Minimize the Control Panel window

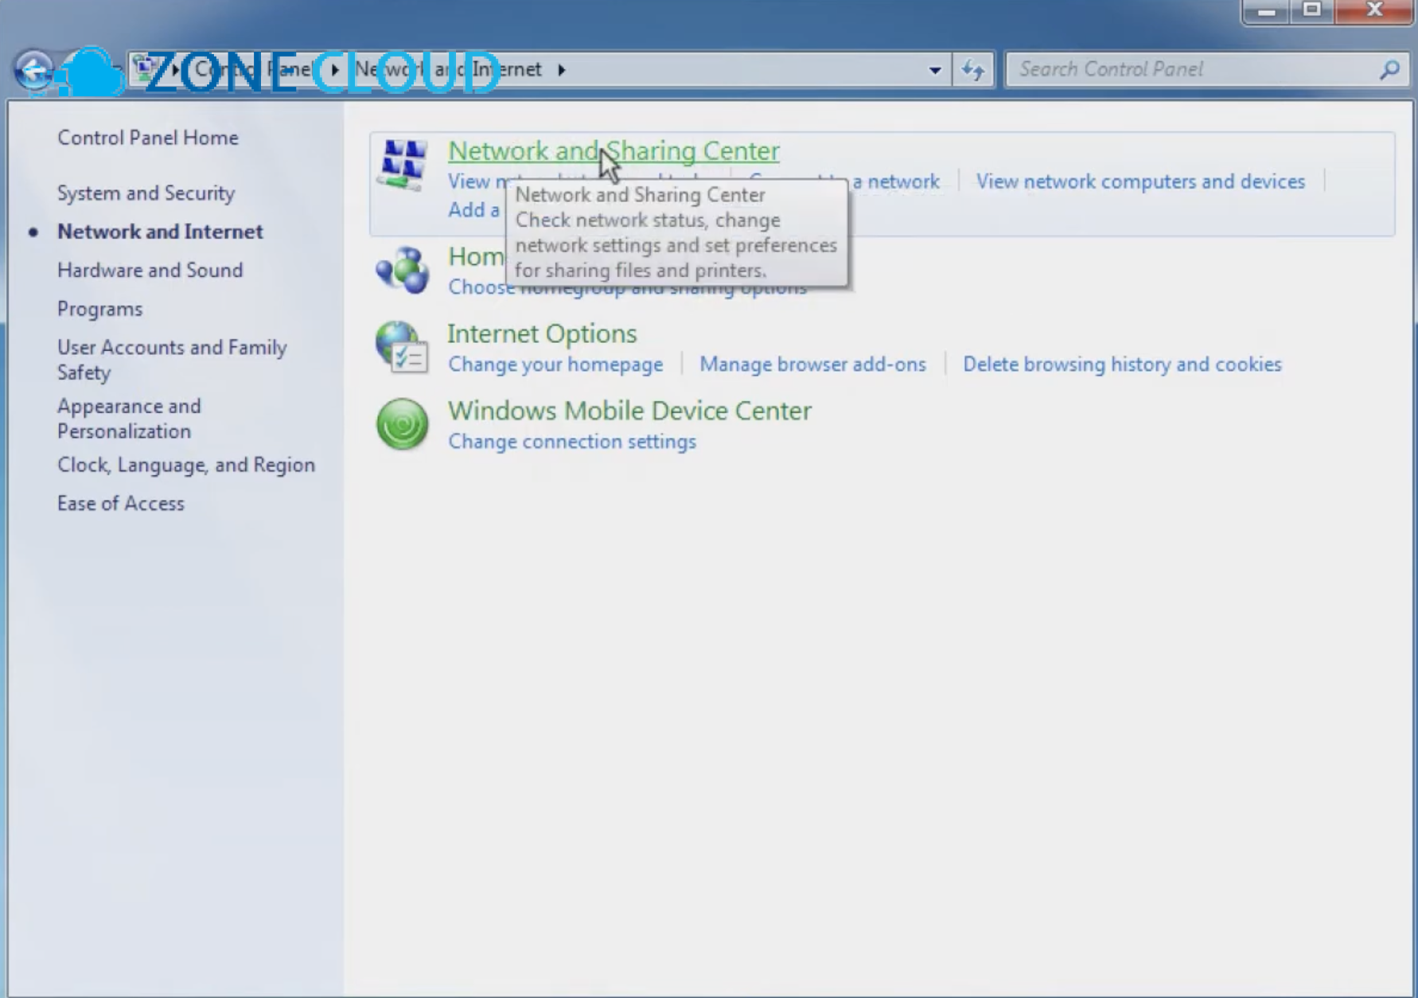(x=1267, y=11)
